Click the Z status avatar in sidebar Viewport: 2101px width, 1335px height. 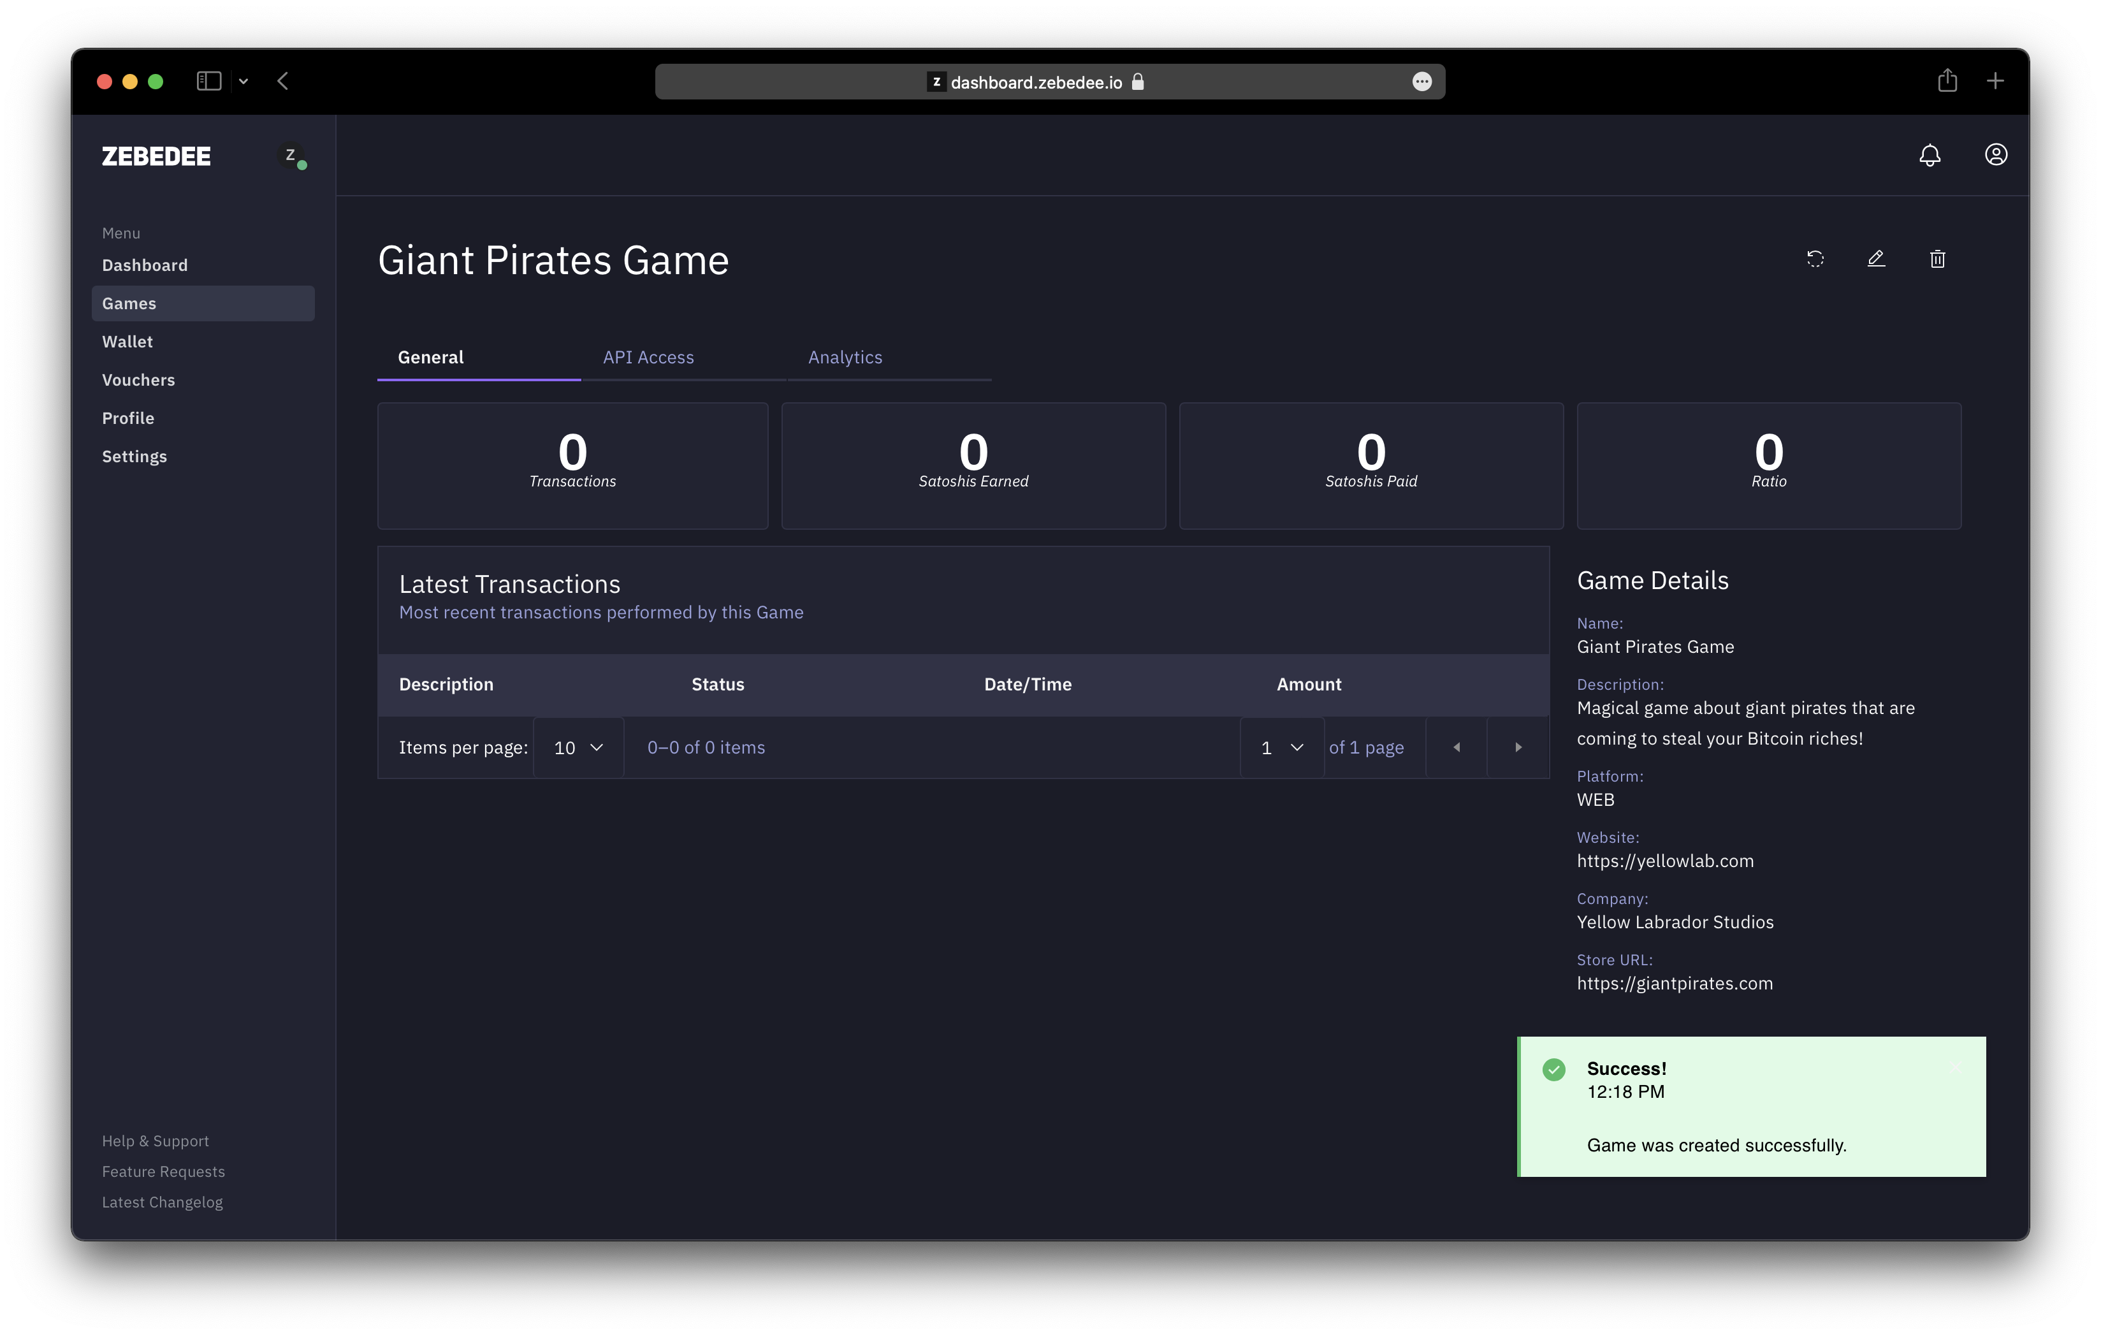tap(293, 156)
